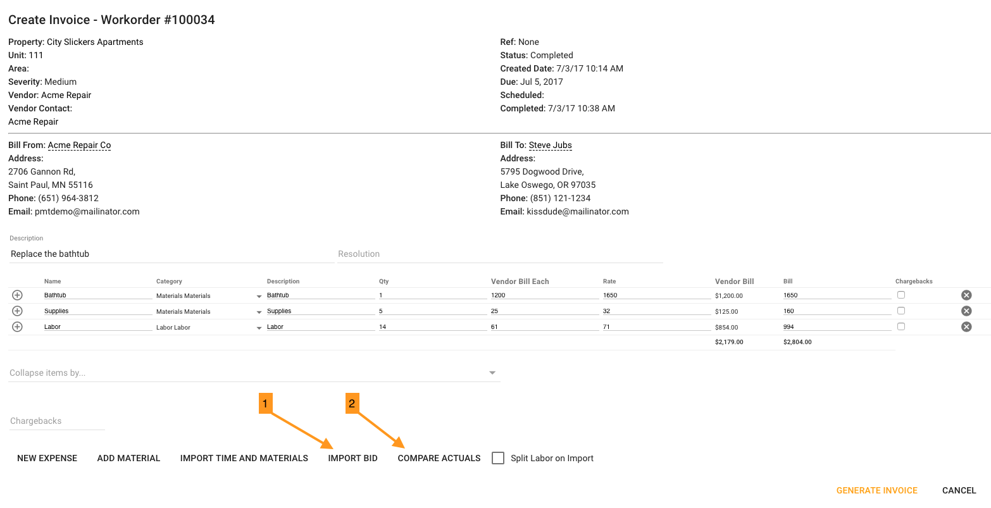Open Category dropdown for Labor row
This screenshot has width=991, height=508.
tap(209, 327)
